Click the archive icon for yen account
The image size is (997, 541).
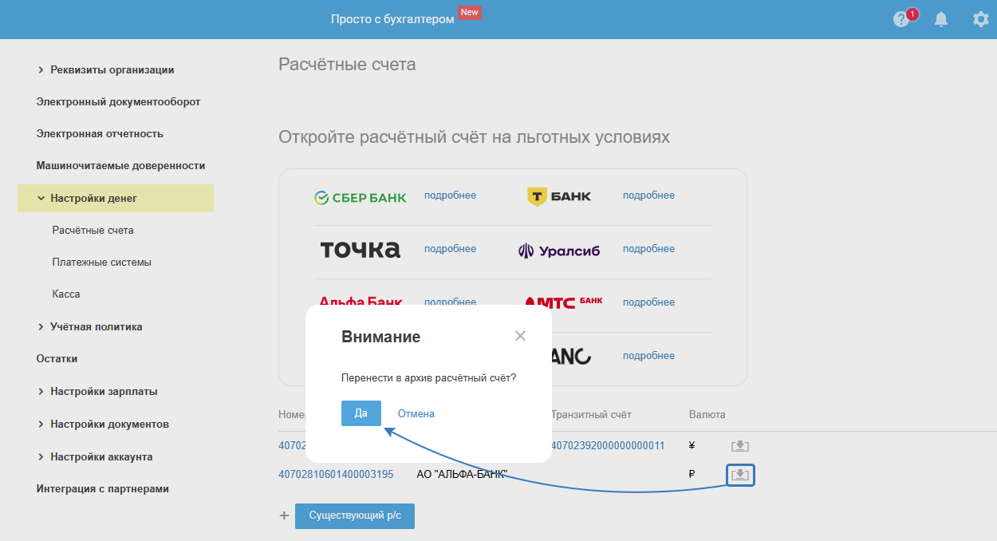point(740,446)
